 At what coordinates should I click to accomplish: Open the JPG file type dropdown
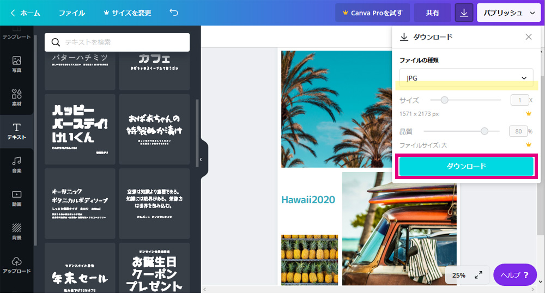[466, 78]
